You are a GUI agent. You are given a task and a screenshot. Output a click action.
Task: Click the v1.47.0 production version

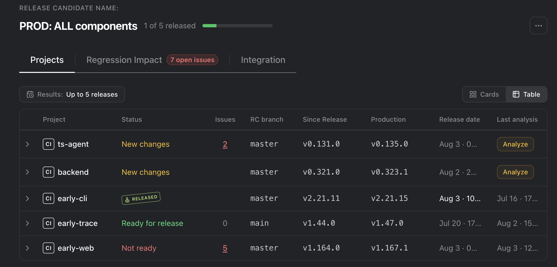[387, 223]
